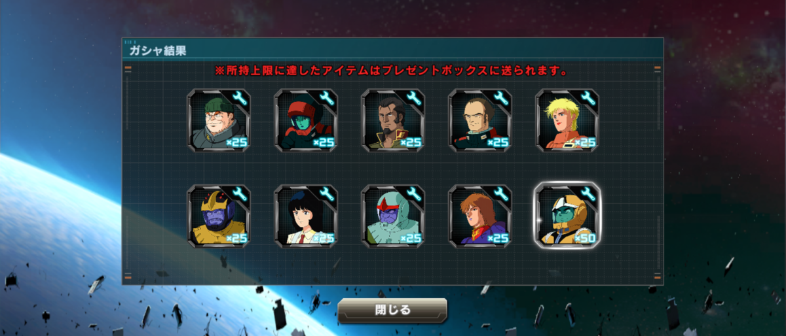The height and width of the screenshot is (336, 786).
Task: Click wrench icon on bald officer card
Action: tap(500, 99)
